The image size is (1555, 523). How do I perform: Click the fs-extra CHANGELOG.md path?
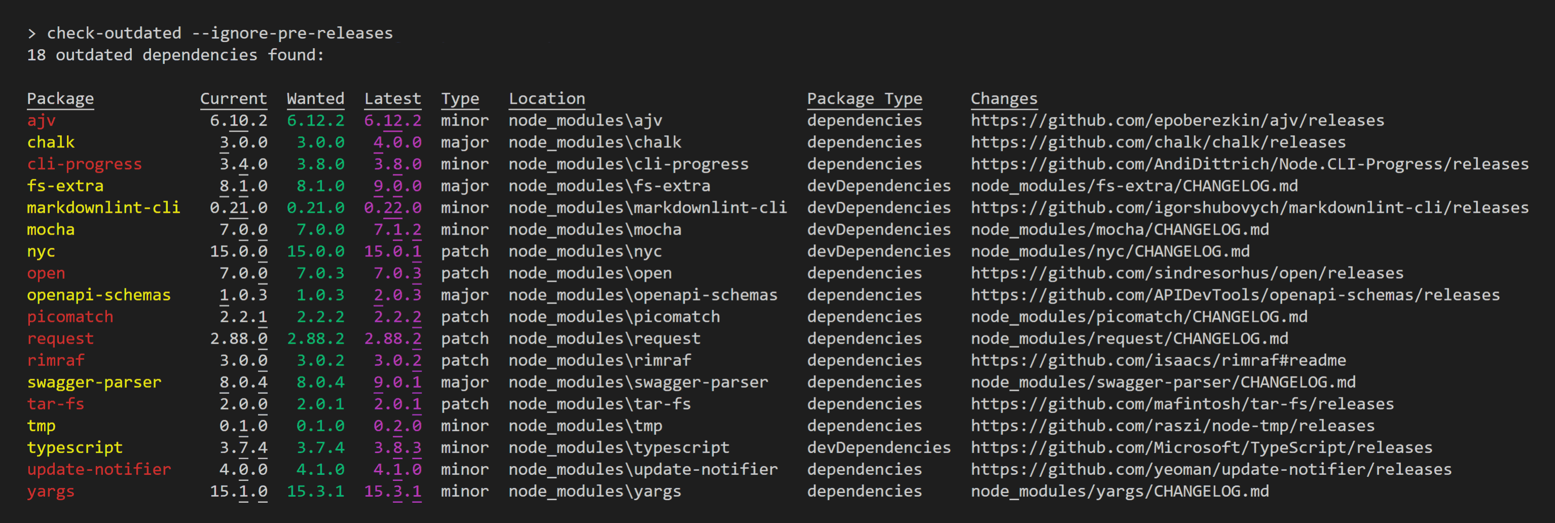[x=1134, y=186]
